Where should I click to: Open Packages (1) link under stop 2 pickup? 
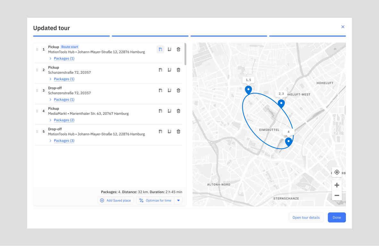pyautogui.click(x=64, y=79)
